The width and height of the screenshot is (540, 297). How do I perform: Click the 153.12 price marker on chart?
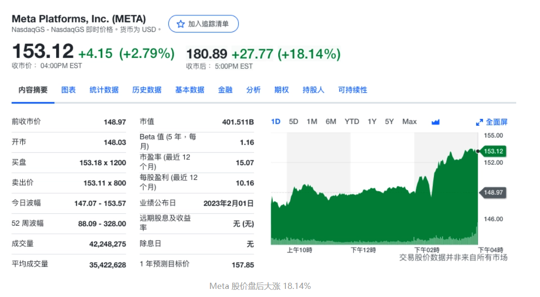493,151
